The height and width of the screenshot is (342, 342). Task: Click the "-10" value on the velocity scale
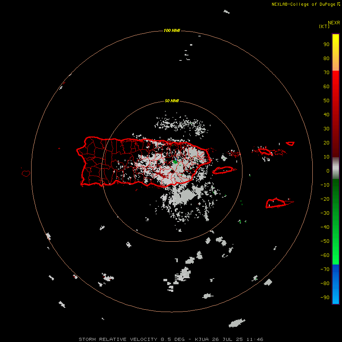[x=325, y=185]
